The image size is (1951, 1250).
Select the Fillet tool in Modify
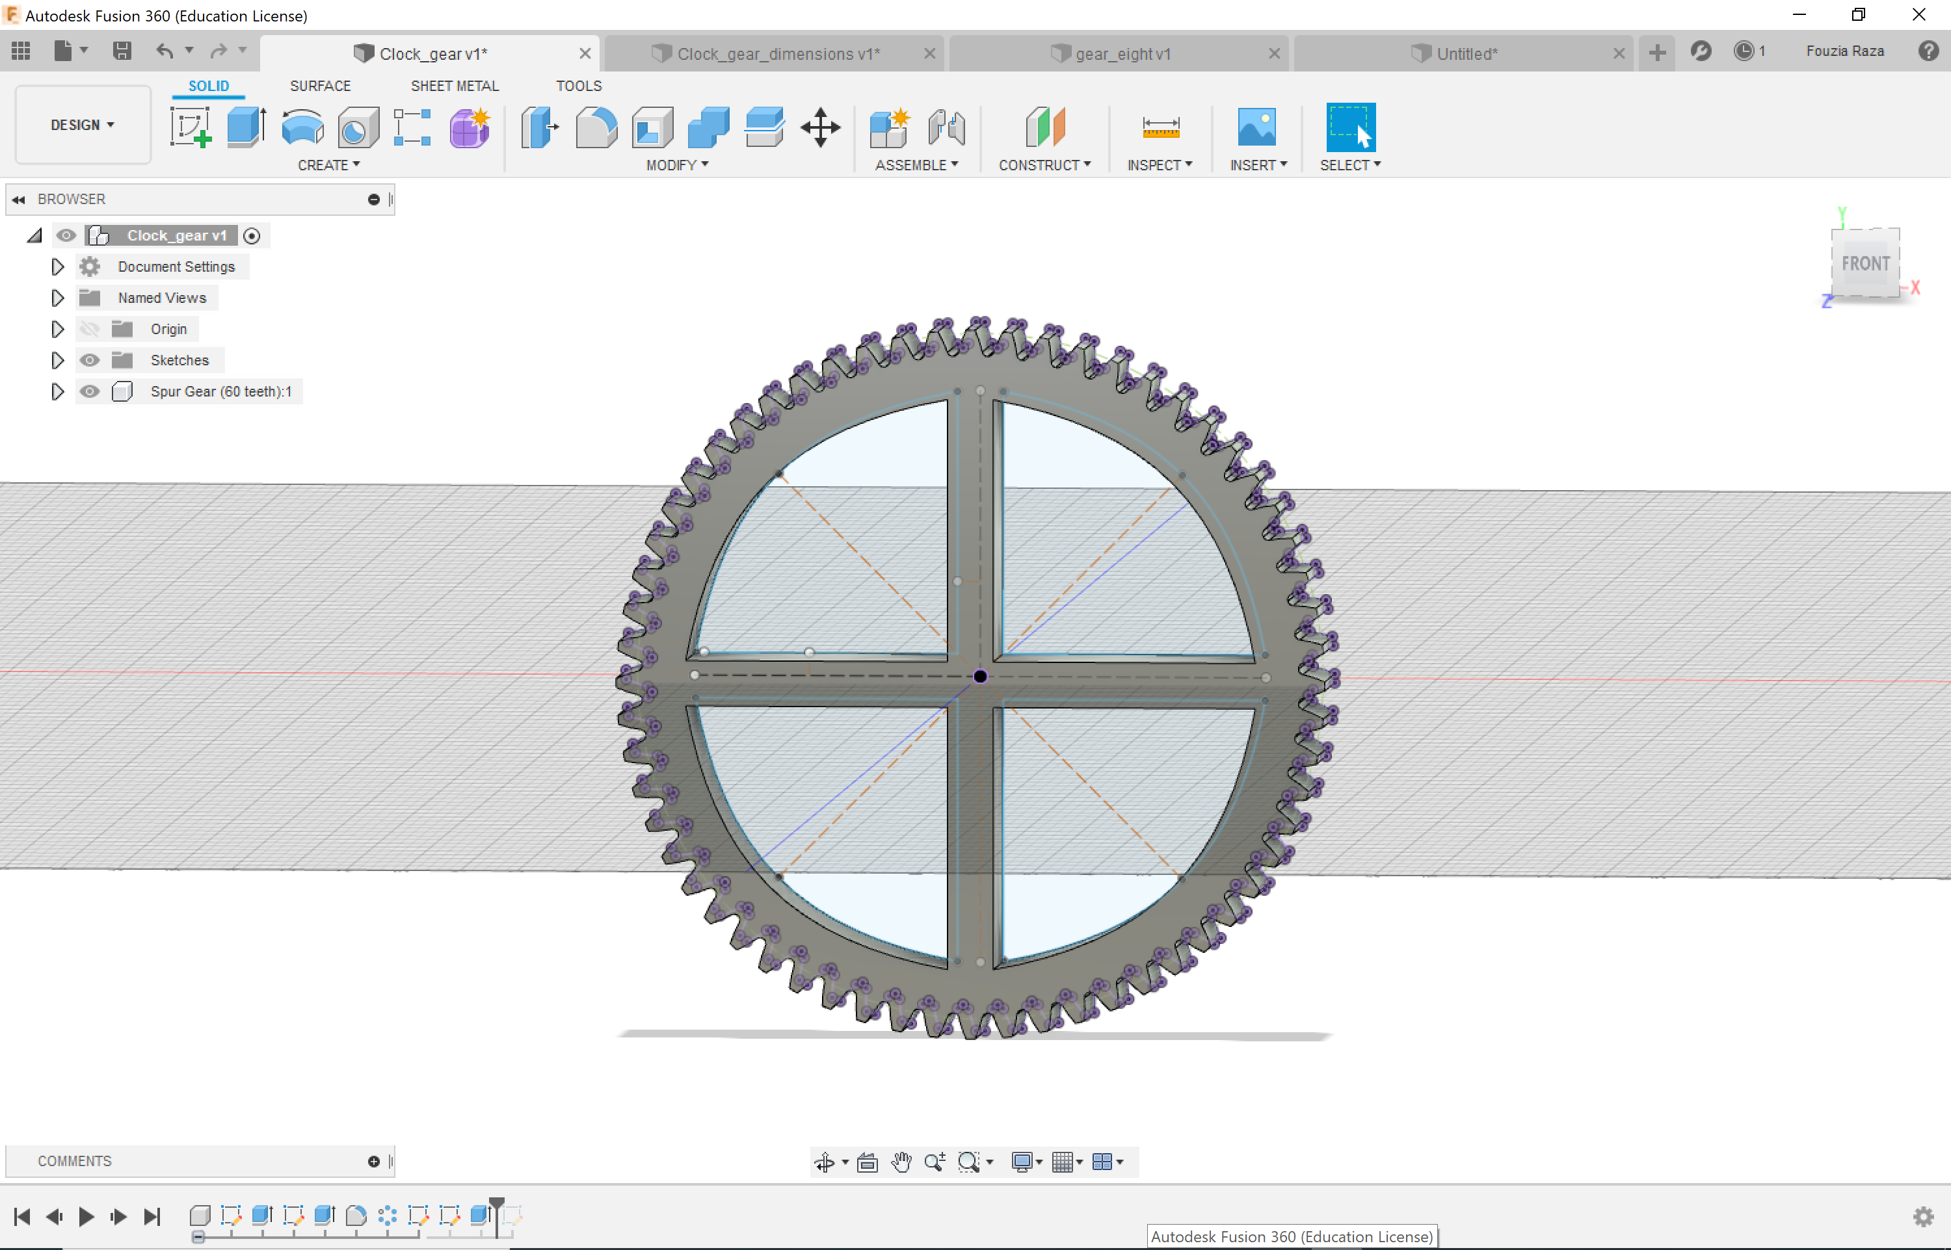point(596,127)
